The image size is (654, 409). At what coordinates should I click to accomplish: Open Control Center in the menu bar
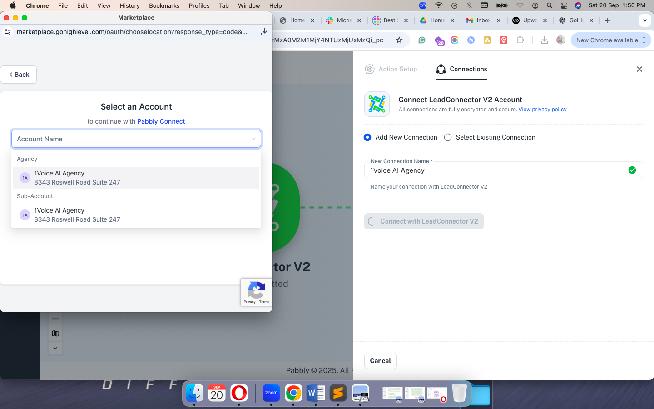click(564, 5)
